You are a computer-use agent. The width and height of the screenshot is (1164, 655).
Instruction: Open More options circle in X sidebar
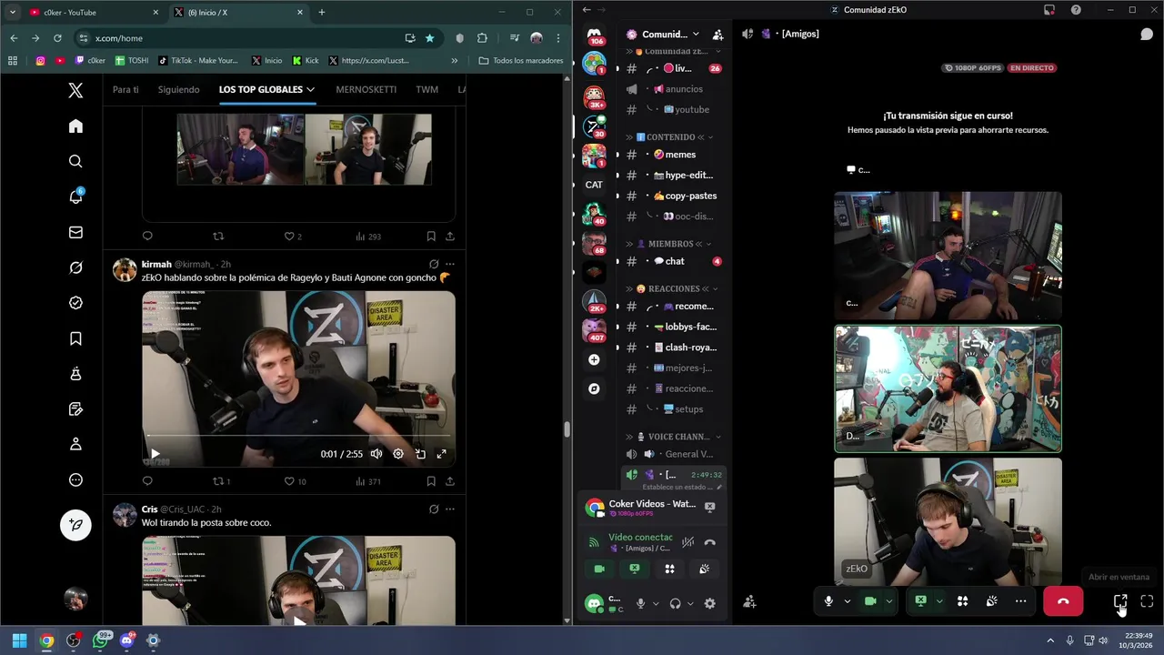[75, 479]
